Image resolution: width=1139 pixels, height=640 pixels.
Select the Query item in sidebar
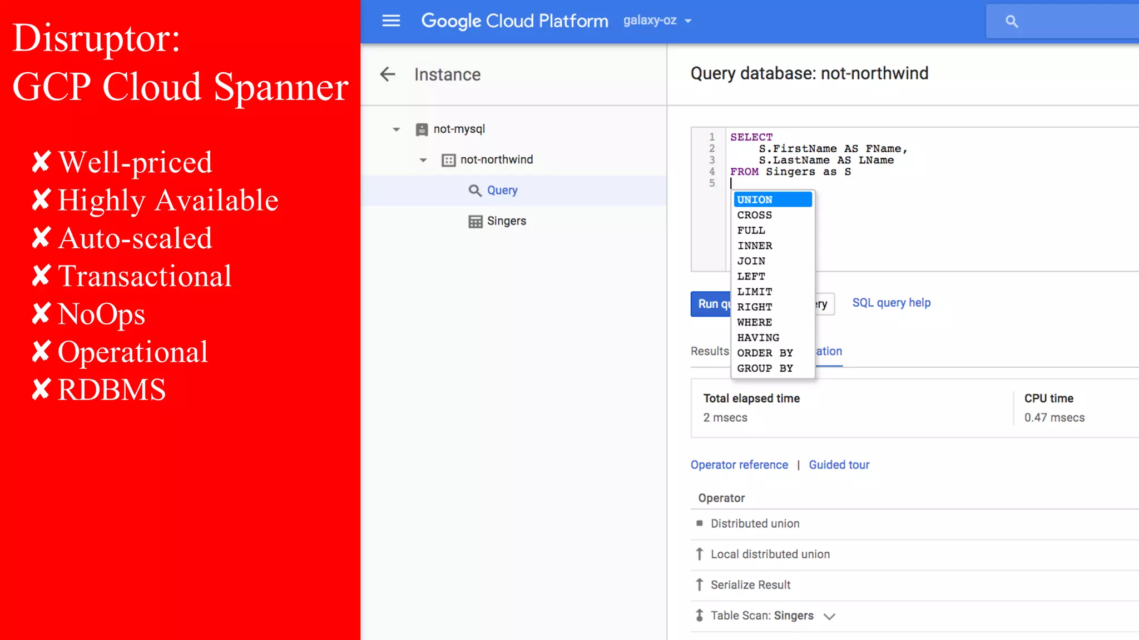point(514,191)
